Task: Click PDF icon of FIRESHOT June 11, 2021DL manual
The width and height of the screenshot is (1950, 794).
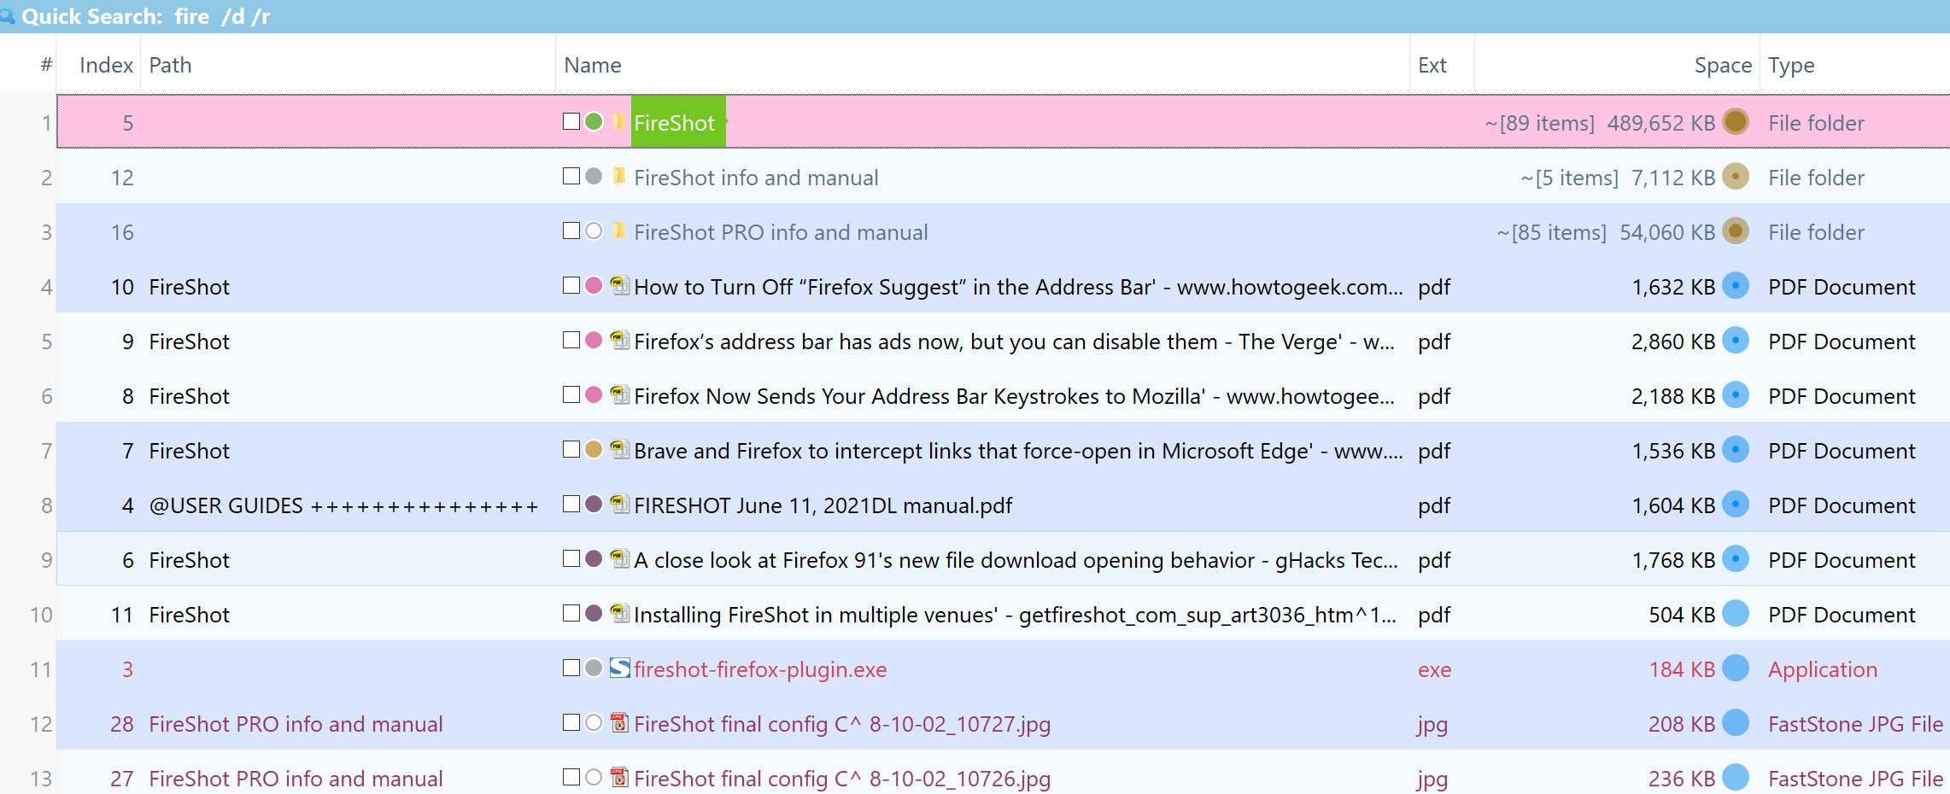Action: (x=620, y=505)
